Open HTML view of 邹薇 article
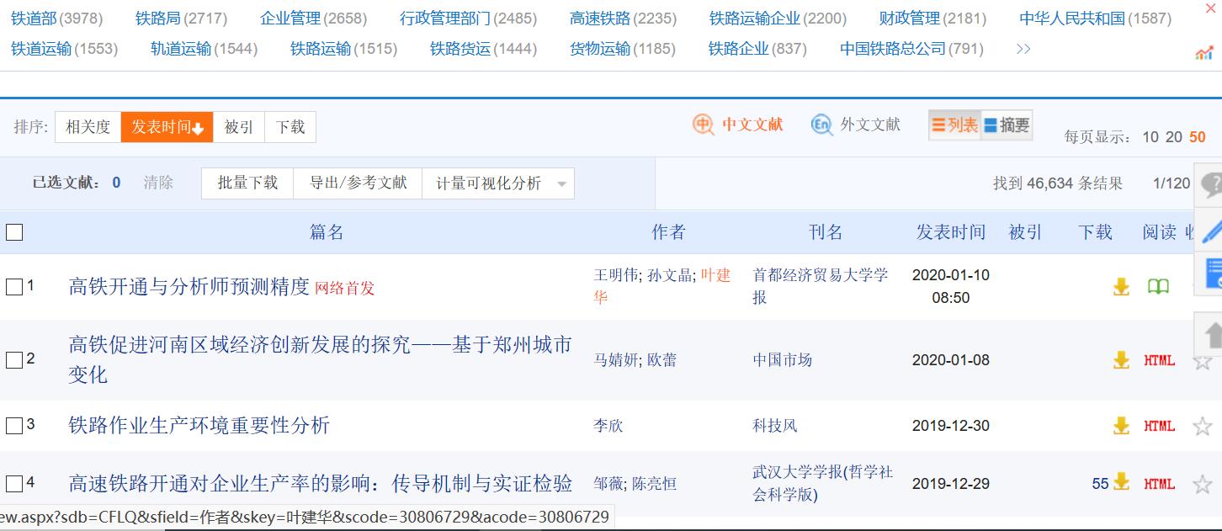1222x531 pixels. pyautogui.click(x=1159, y=484)
